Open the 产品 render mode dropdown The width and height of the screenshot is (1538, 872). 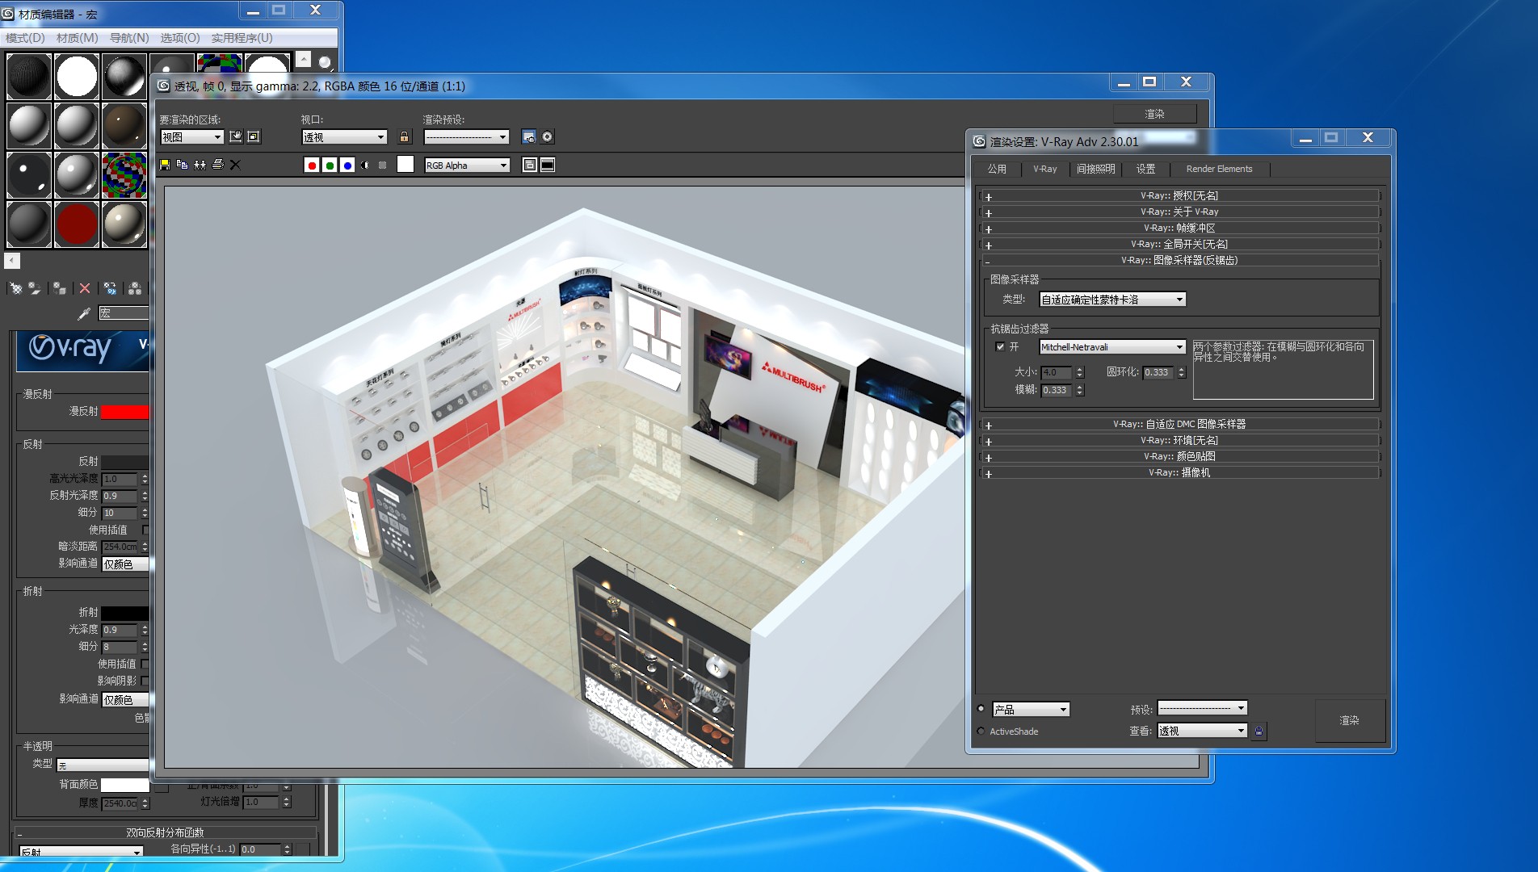[1032, 710]
